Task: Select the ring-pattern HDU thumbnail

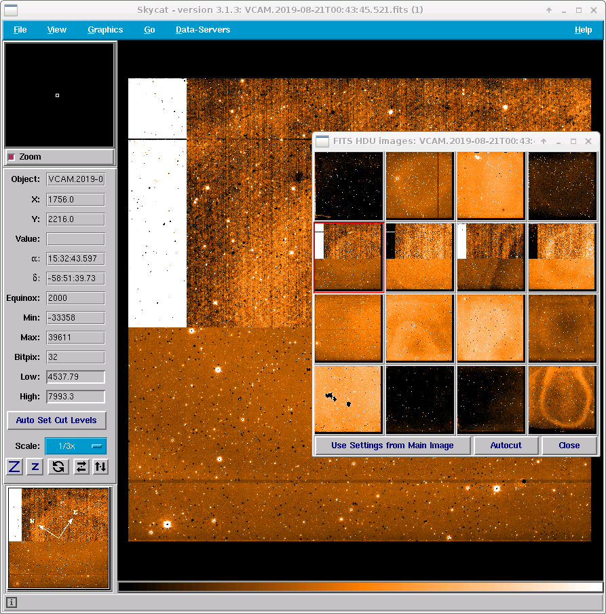Action: (x=562, y=399)
